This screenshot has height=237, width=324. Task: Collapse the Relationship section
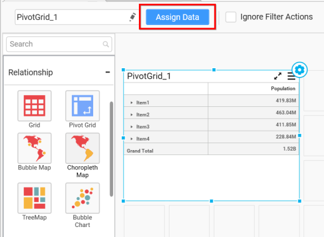click(x=108, y=73)
